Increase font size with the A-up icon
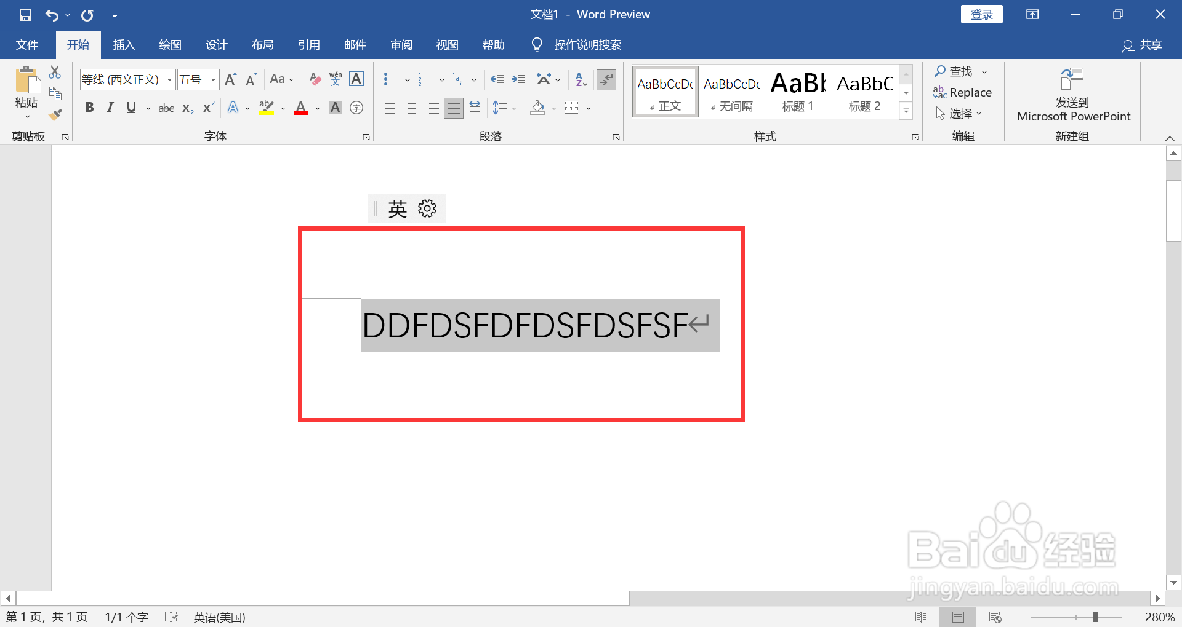1182x627 pixels. (231, 79)
